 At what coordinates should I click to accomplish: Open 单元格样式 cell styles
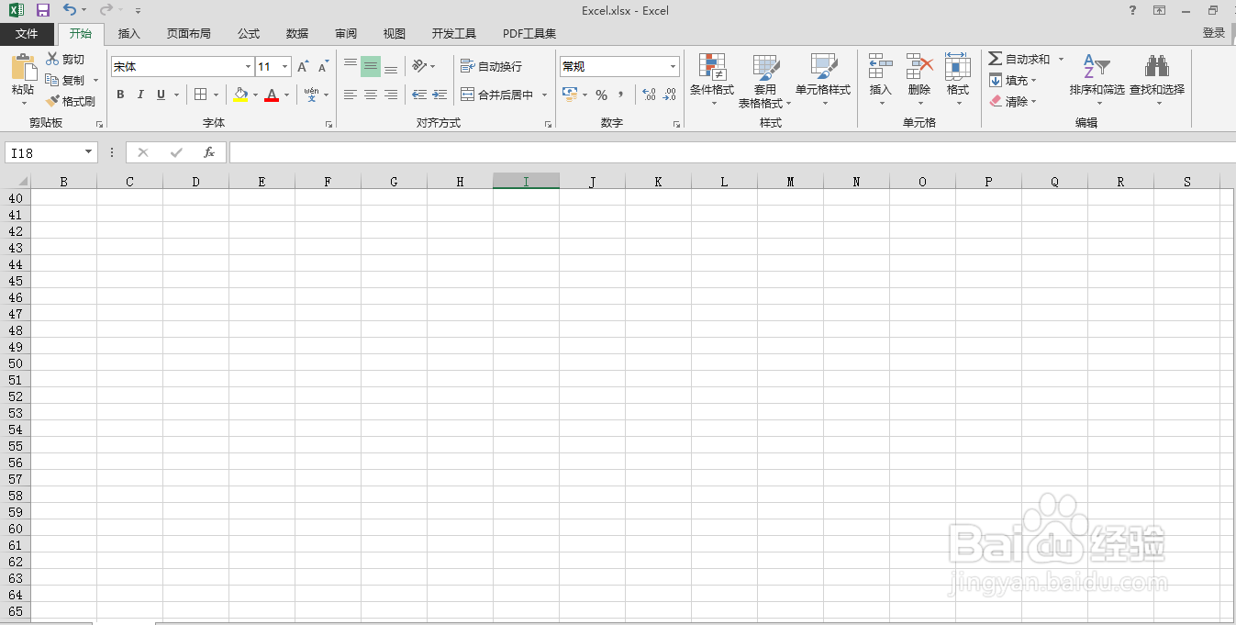pyautogui.click(x=823, y=79)
